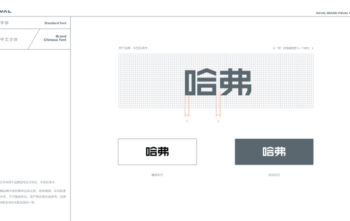Viewport: 350px width, 221px height.
Task: Select the black 哈弗 logo in white box
Action: click(x=157, y=152)
